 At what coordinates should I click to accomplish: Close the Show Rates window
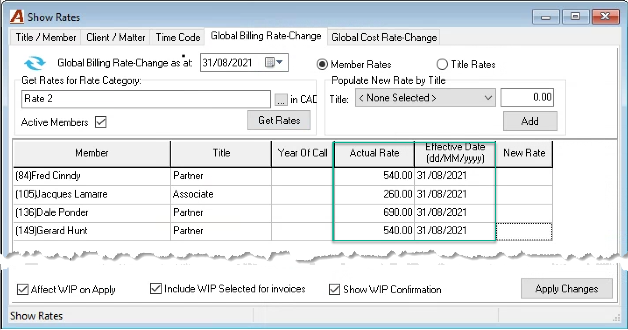click(605, 17)
